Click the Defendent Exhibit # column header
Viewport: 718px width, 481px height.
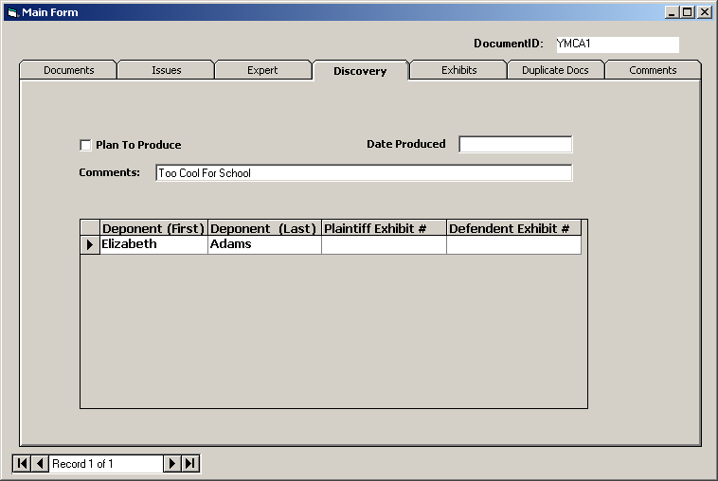click(x=512, y=228)
